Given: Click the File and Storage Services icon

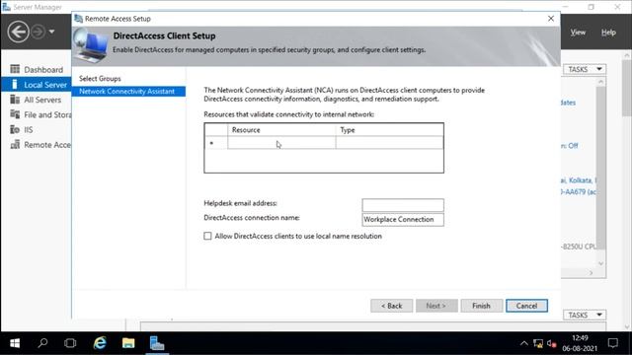Looking at the screenshot, I should 15,114.
